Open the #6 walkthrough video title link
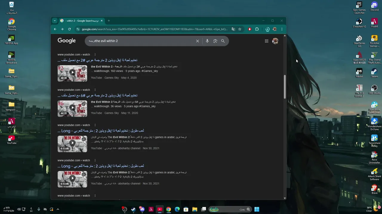The image size is (382, 214). (98, 95)
